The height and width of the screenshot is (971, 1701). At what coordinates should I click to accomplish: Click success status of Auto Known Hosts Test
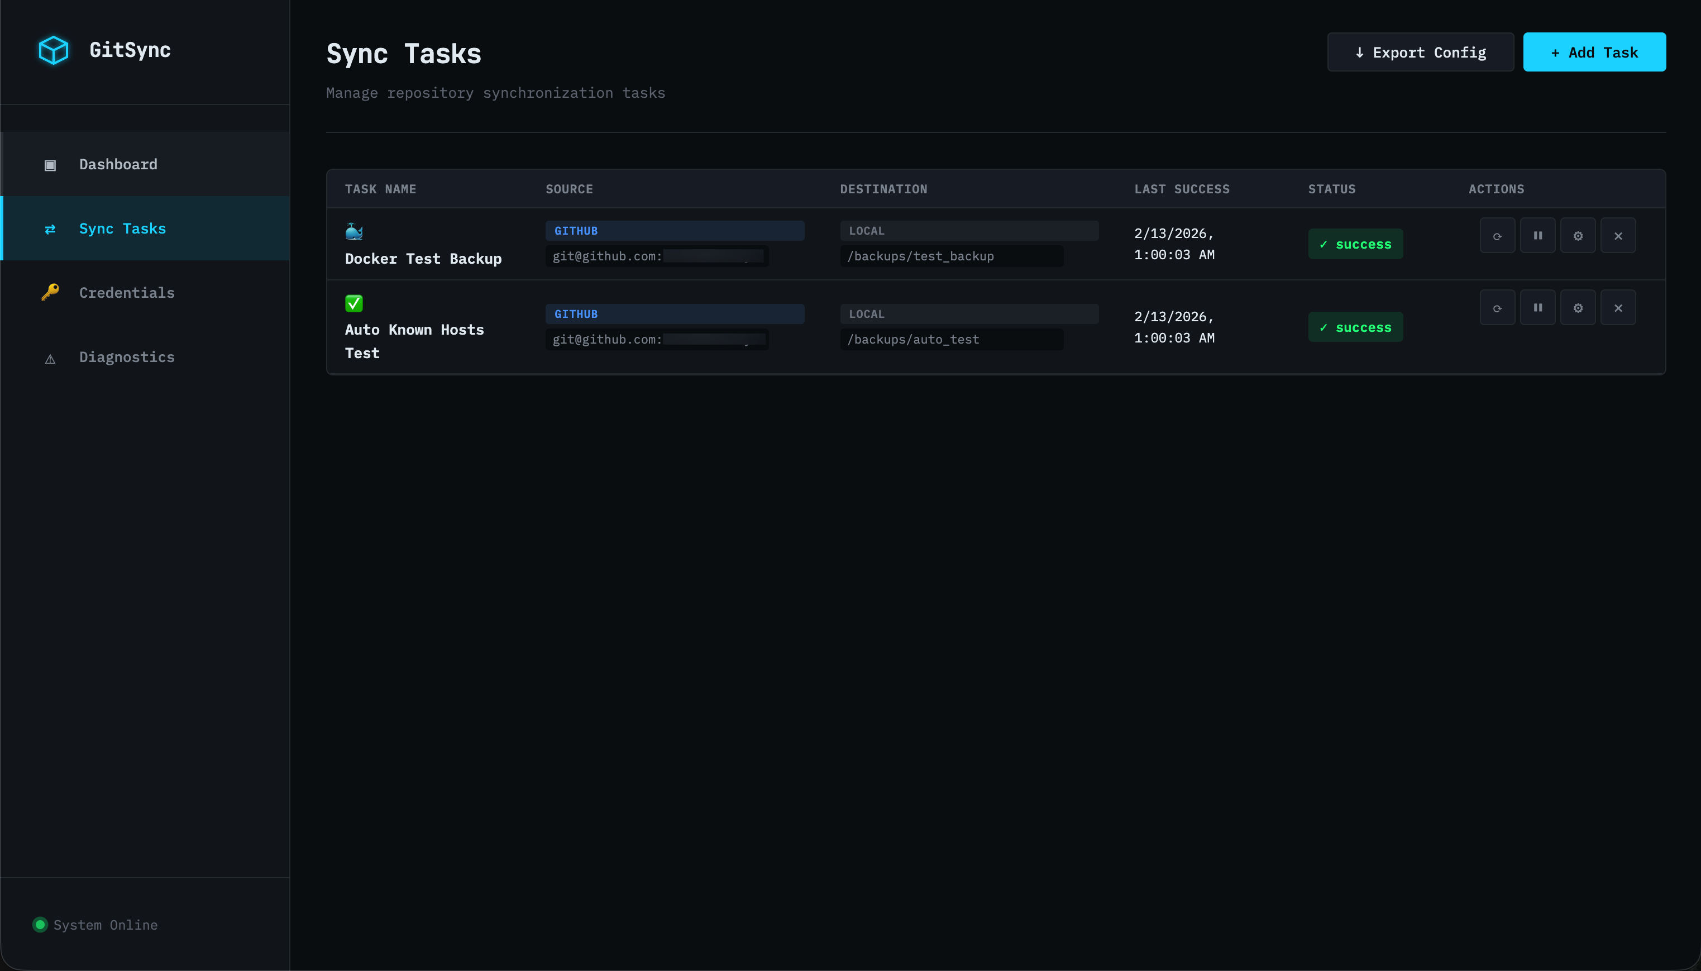coord(1355,327)
